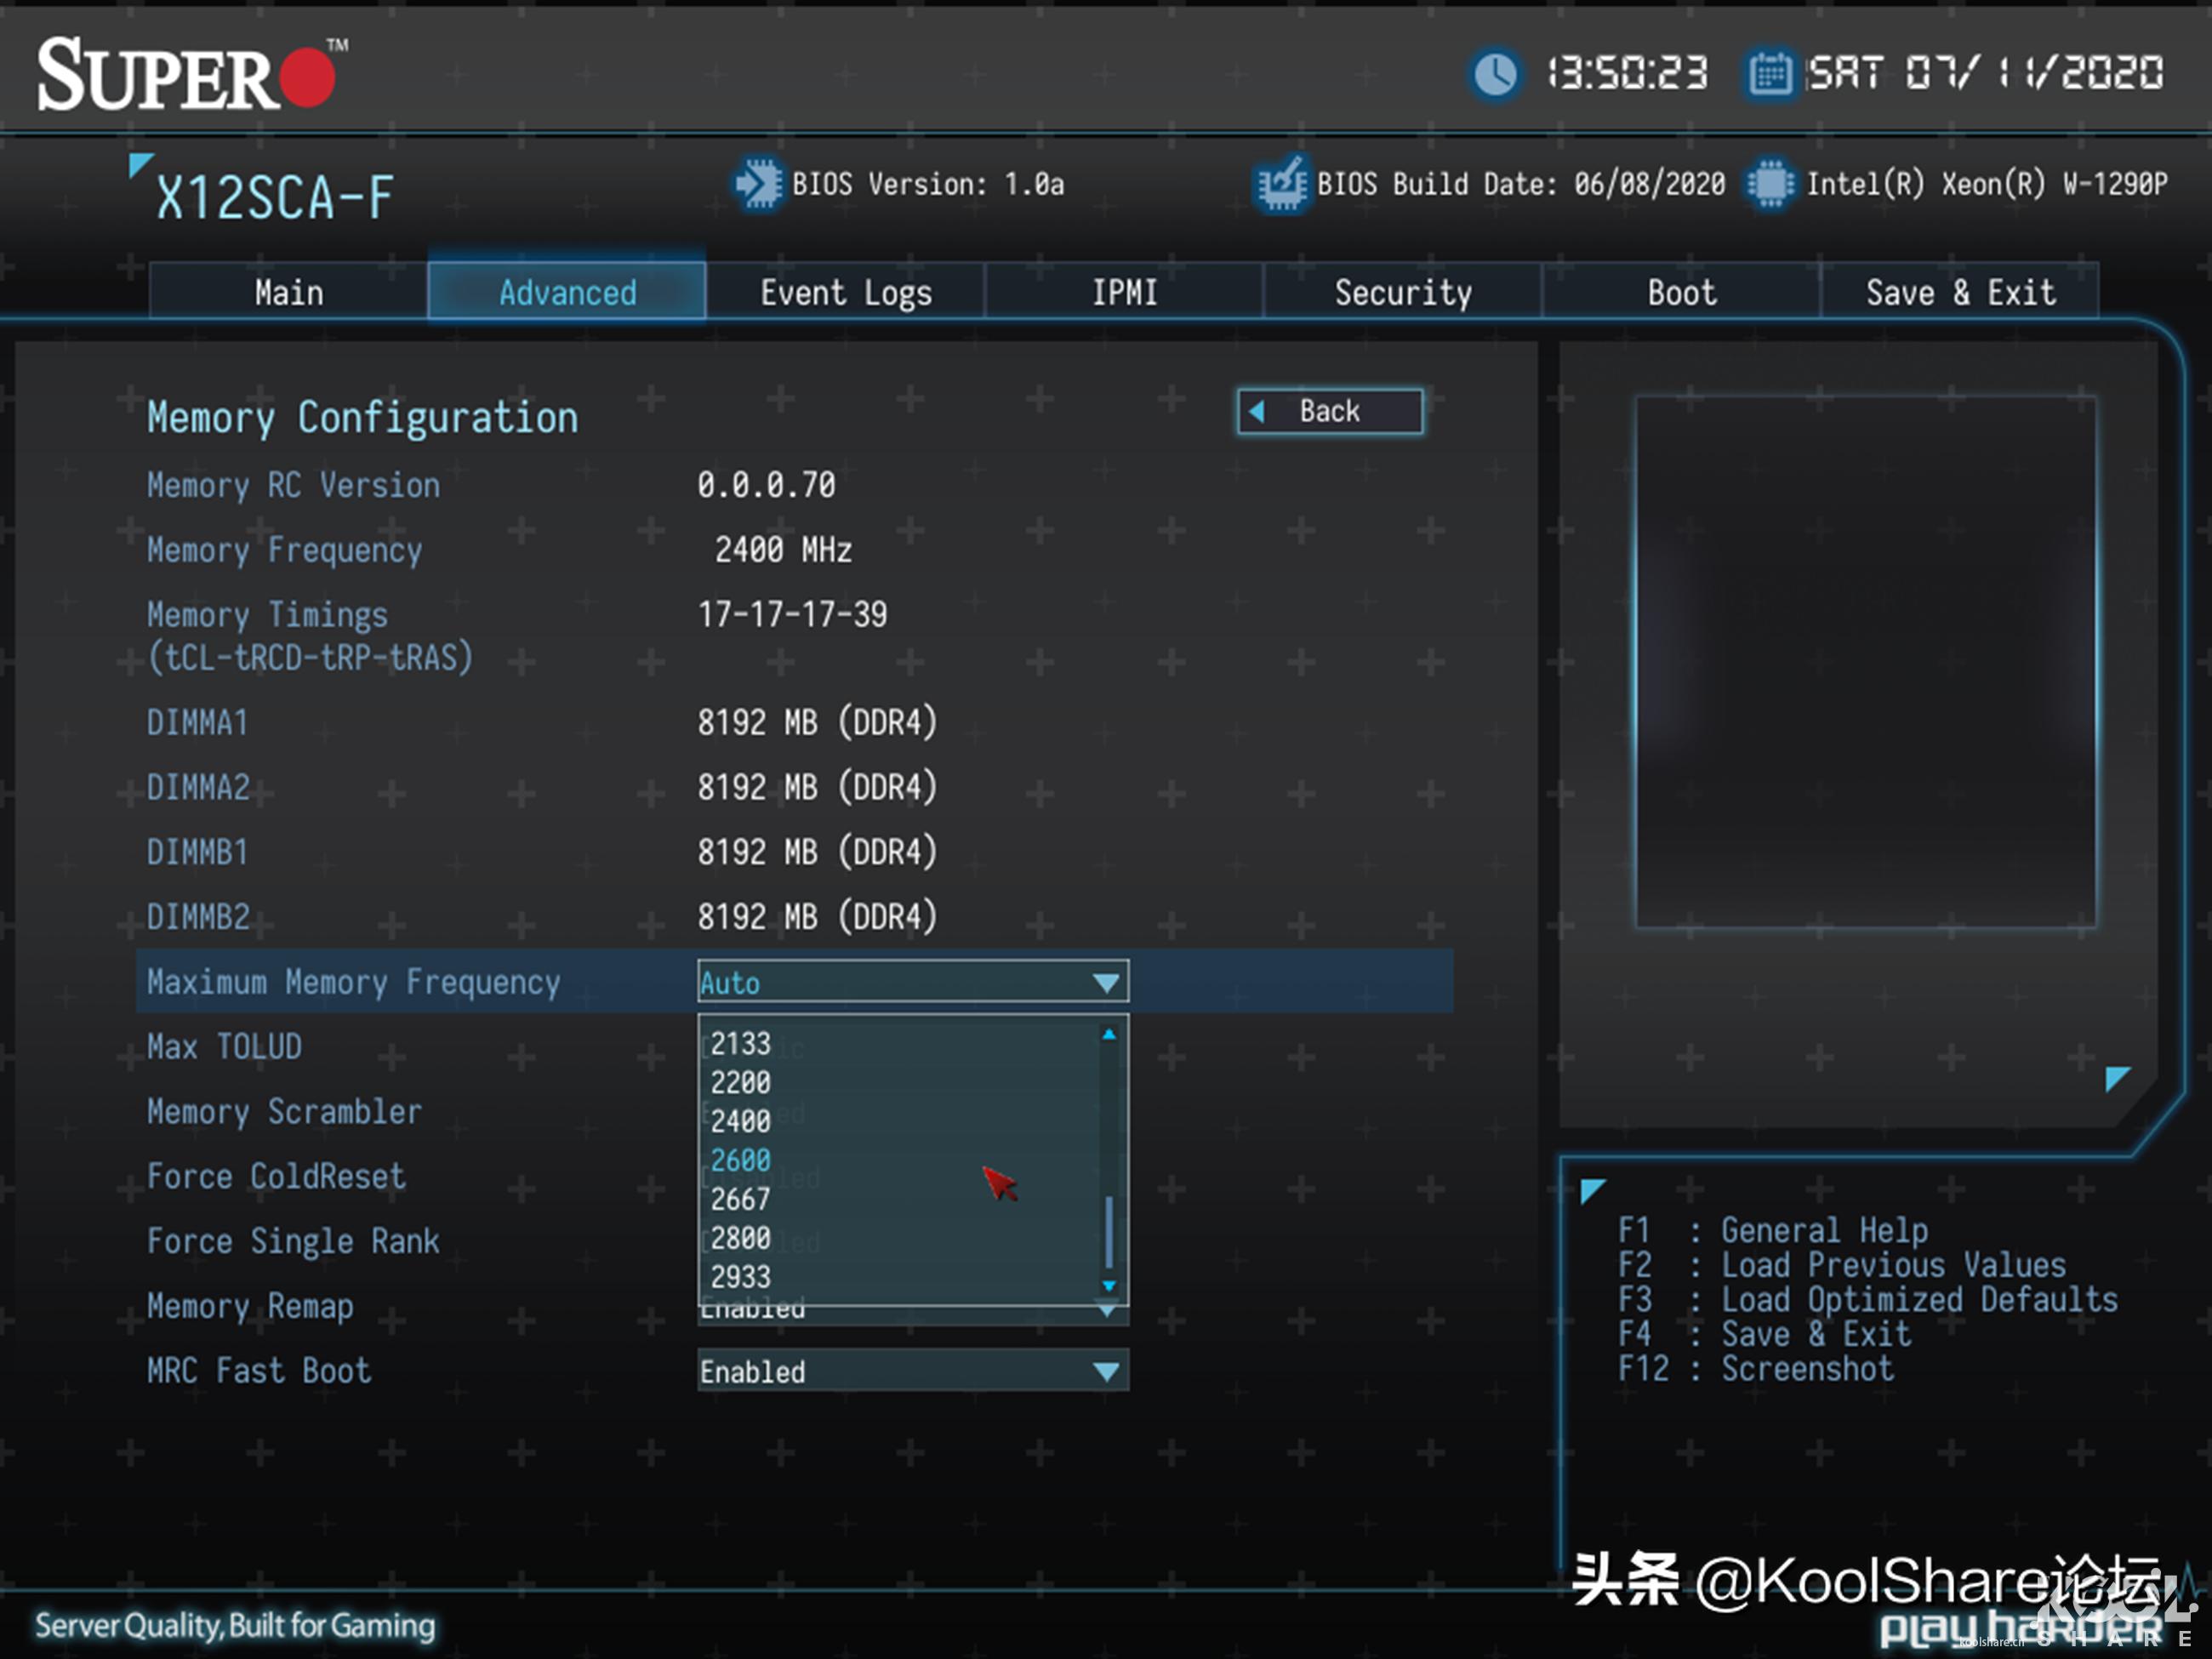Select the highlighted 2600 frequency option

[x=741, y=1160]
